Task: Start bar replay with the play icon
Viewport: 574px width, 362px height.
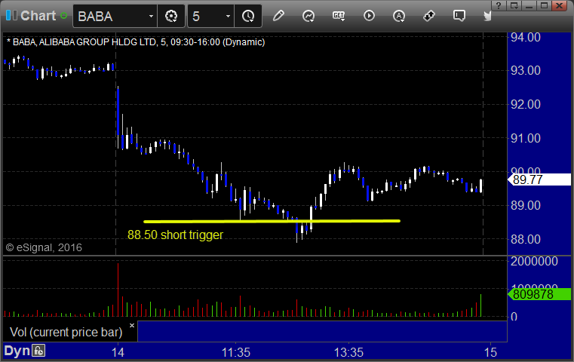Action: coord(369,16)
